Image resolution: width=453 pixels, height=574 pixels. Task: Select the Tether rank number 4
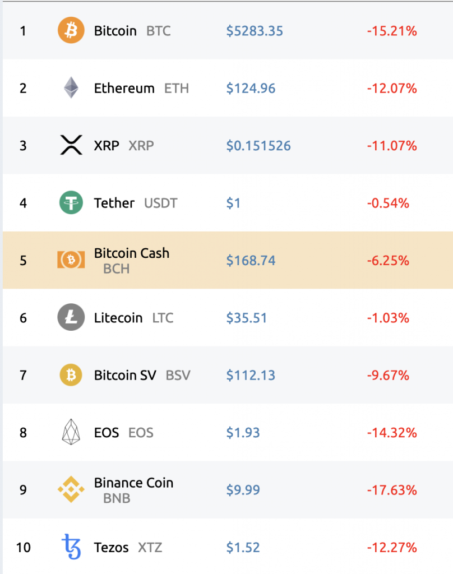(23, 203)
